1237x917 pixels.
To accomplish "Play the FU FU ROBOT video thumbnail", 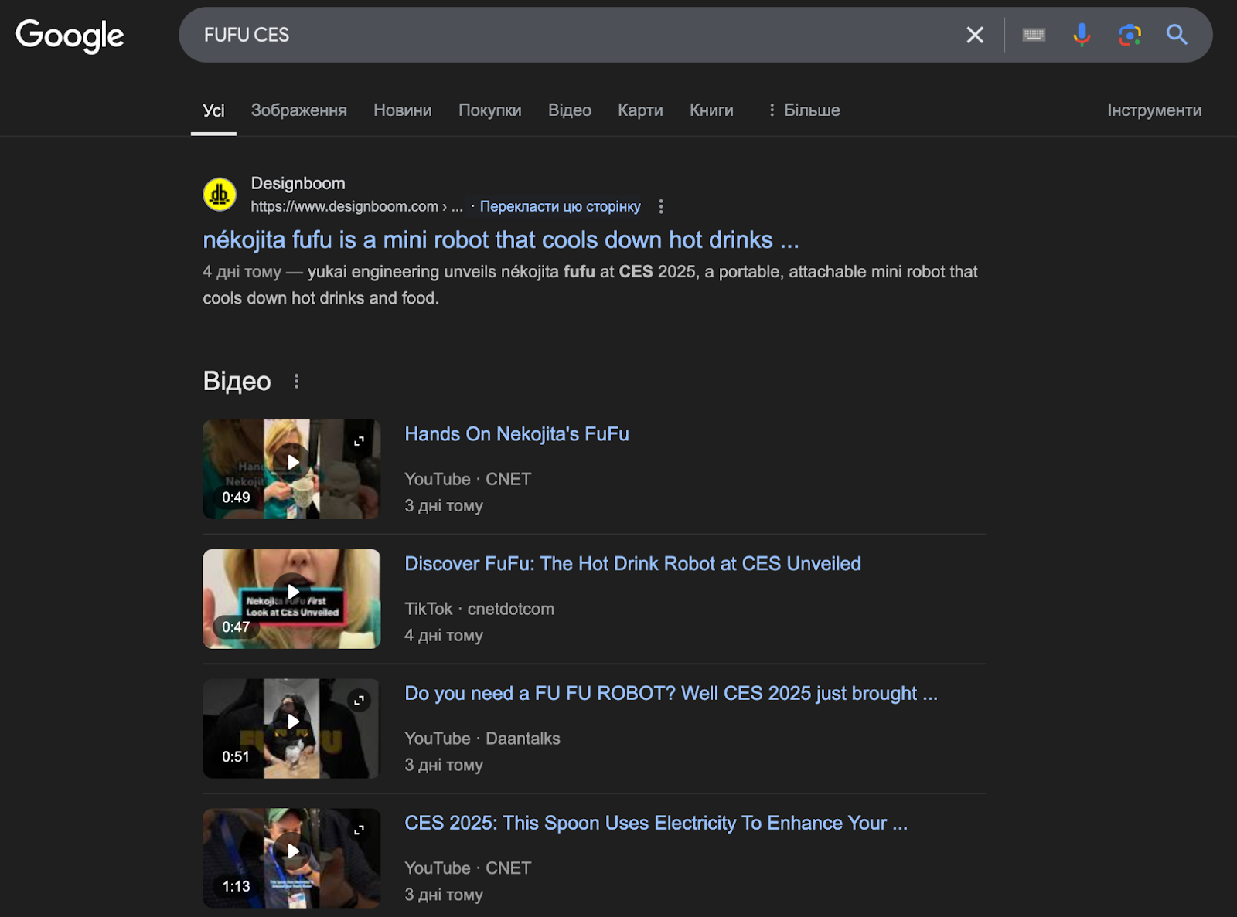I will (x=291, y=729).
